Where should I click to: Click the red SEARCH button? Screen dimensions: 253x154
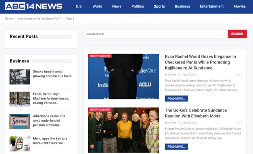237,34
